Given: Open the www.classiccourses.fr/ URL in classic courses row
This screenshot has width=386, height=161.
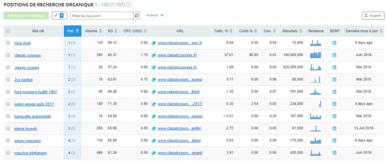Looking at the screenshot, I should tap(177, 55).
